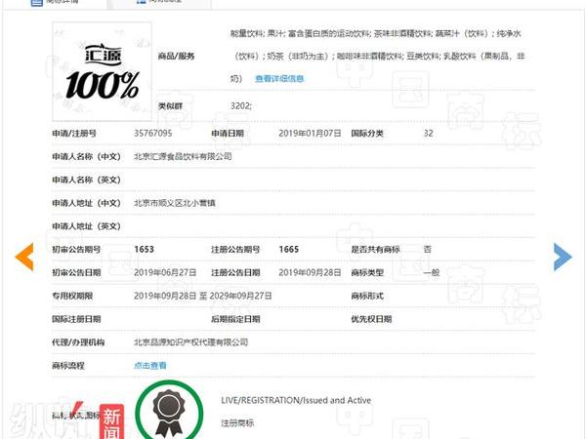Open 查看详细信息 link for goods/services
The height and width of the screenshot is (439, 586).
(279, 79)
